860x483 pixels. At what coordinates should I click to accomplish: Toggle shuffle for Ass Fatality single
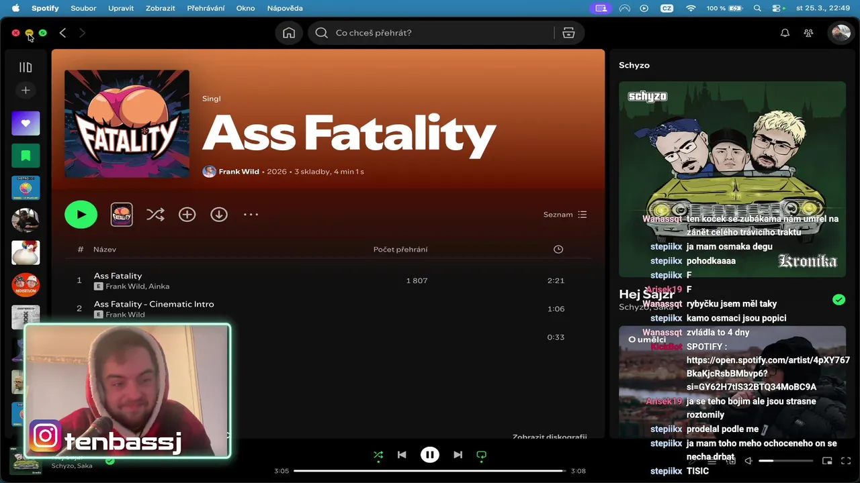click(x=155, y=215)
